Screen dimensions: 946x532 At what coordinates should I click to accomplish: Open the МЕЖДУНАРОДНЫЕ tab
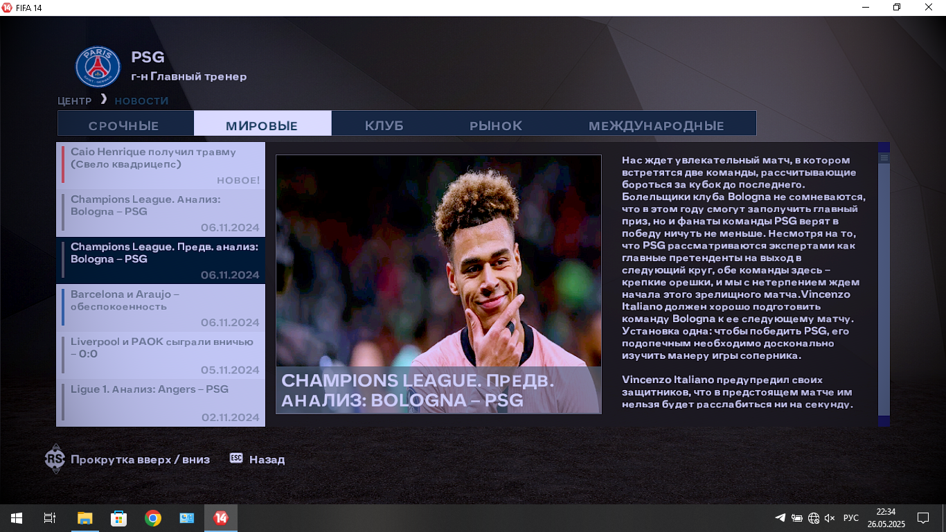point(657,125)
